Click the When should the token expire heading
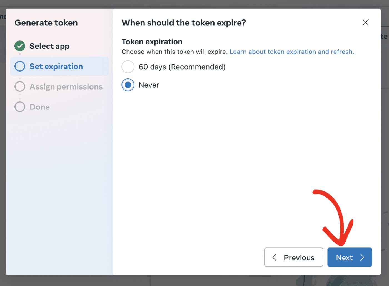This screenshot has width=389, height=286. (x=183, y=23)
